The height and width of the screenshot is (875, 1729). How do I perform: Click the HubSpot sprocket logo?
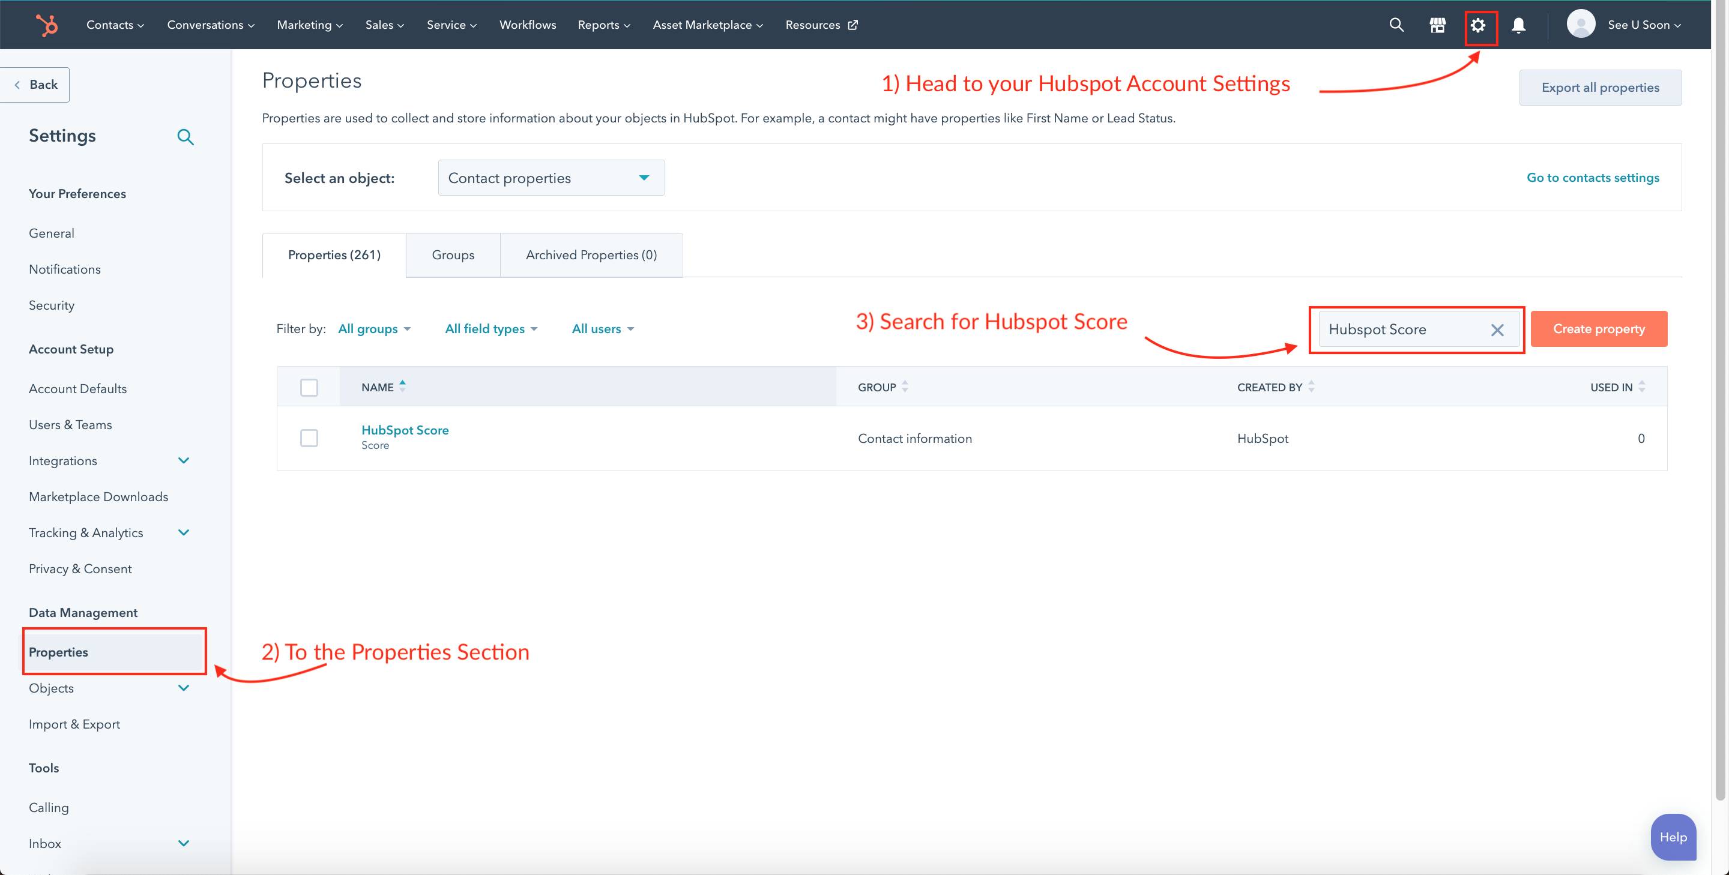[x=47, y=24]
